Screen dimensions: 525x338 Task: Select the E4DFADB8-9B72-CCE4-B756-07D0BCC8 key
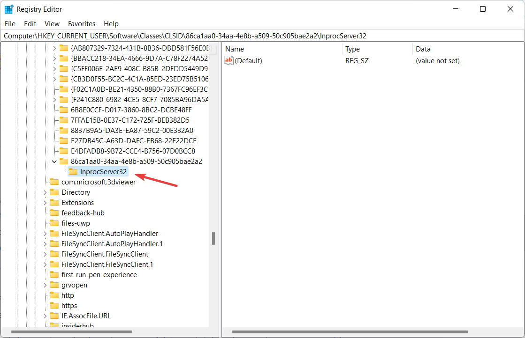pyautogui.click(x=133, y=151)
